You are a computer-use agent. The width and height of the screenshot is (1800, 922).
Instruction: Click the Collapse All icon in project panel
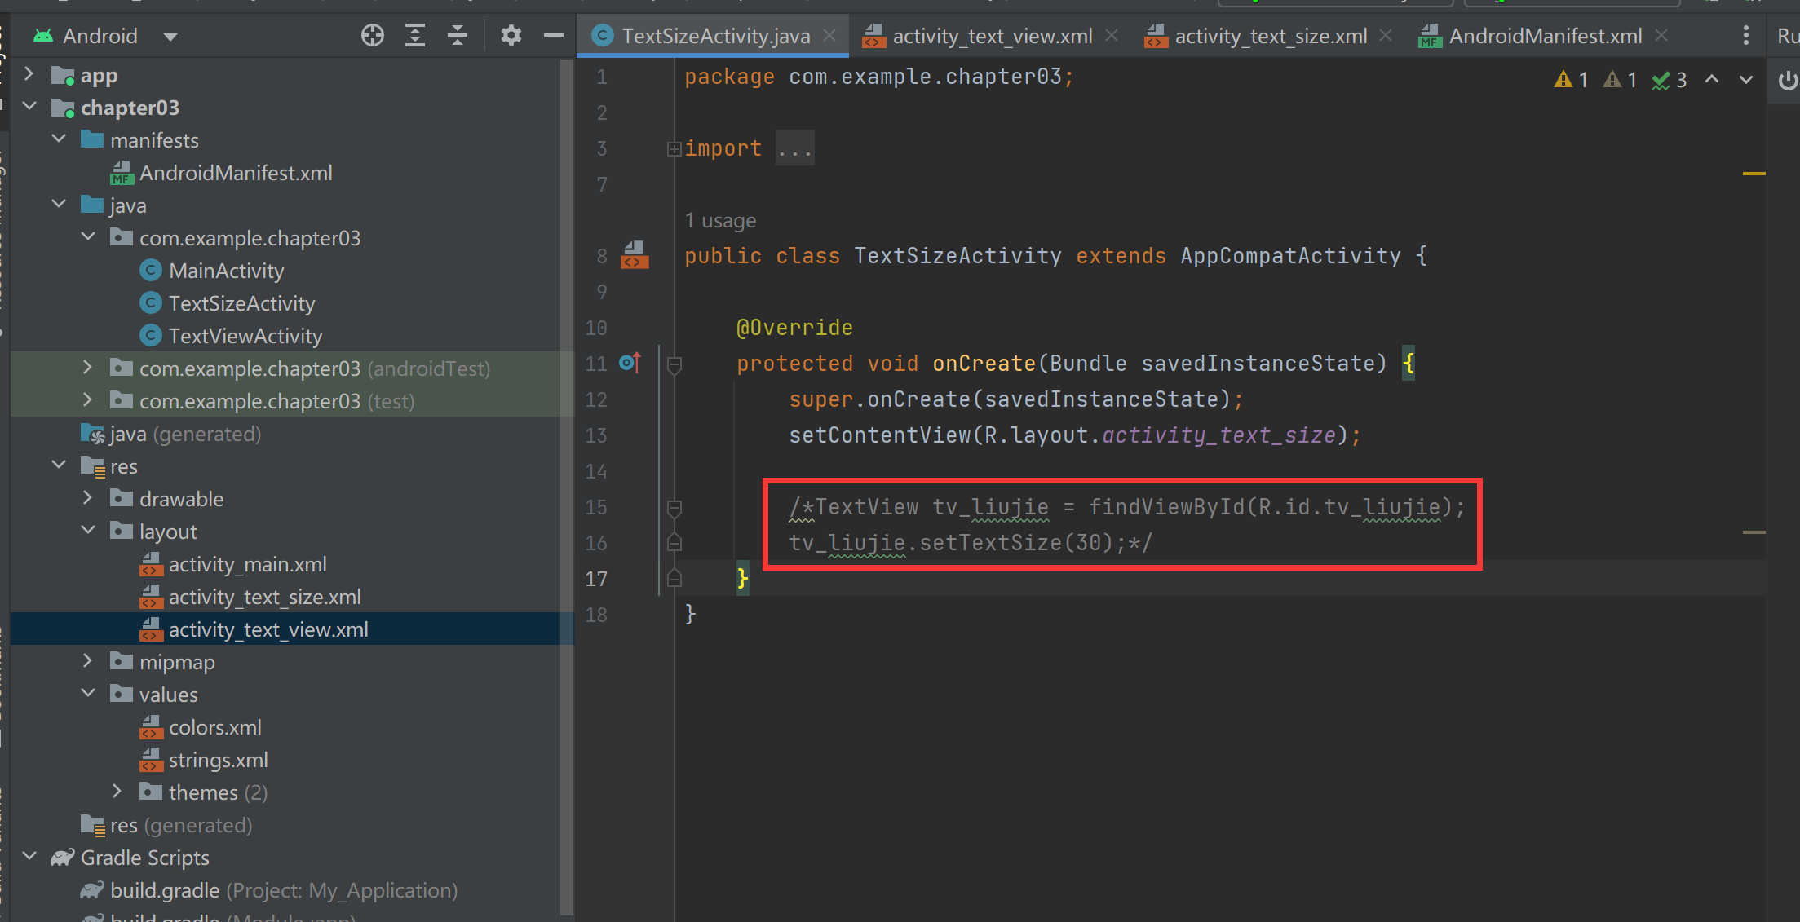(x=458, y=35)
